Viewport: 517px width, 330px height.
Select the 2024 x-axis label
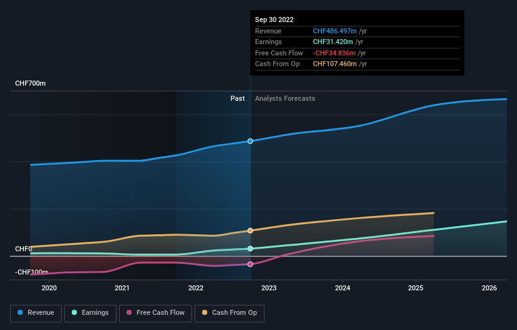pyautogui.click(x=343, y=288)
